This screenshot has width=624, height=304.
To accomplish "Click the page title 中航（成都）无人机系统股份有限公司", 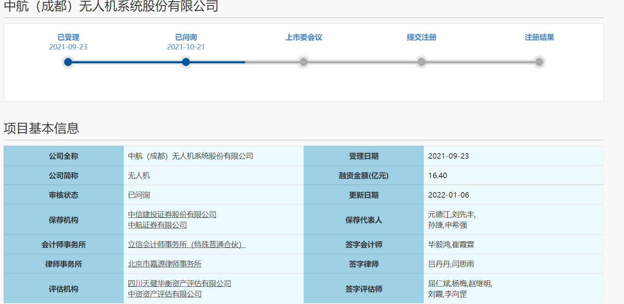I will [111, 6].
